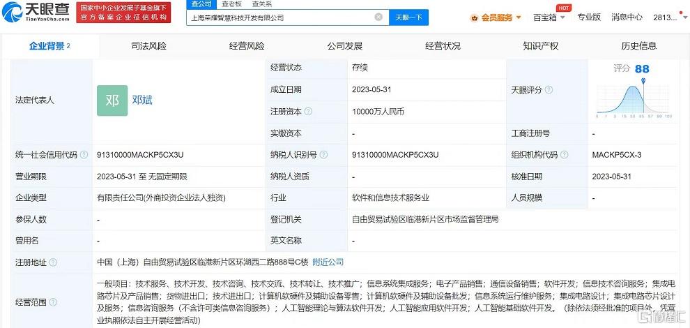Viewport: 690px width, 328px height.
Task: Click the TianYanCha logo
Action: click(36, 12)
